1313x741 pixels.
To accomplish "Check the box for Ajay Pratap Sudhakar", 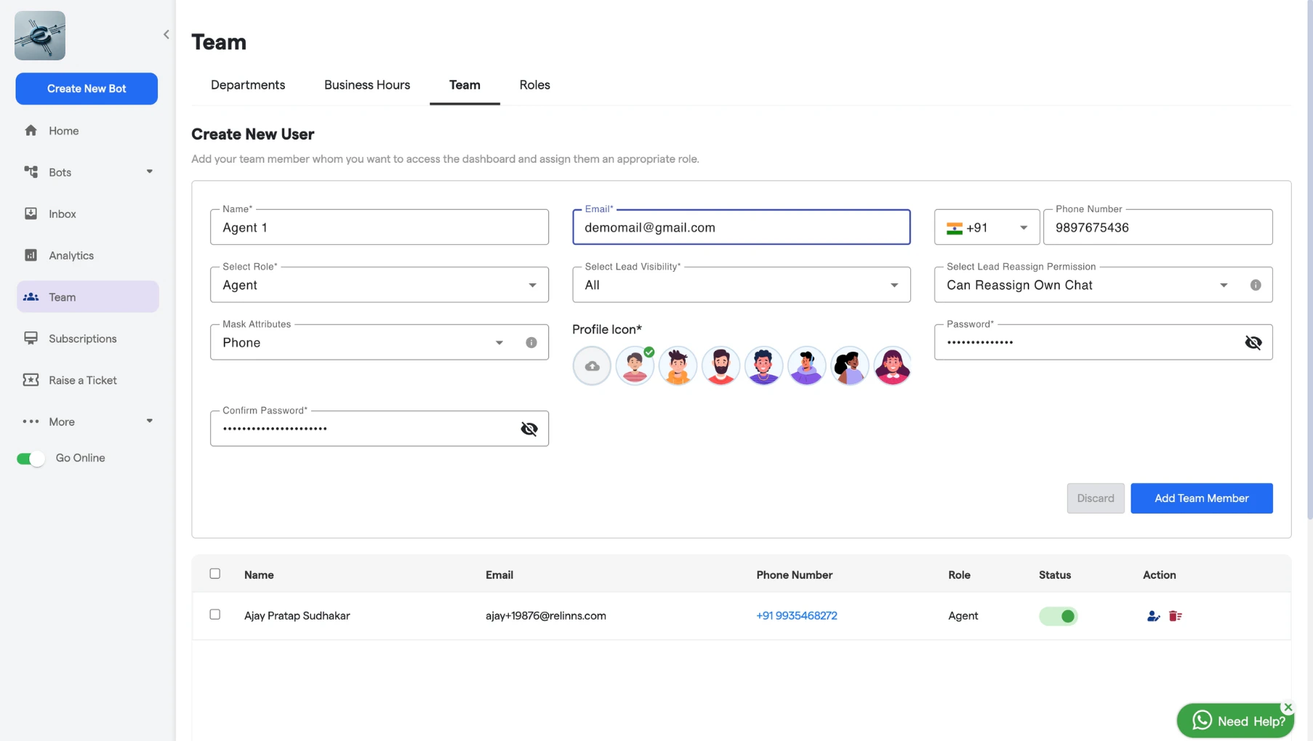I will 215,615.
